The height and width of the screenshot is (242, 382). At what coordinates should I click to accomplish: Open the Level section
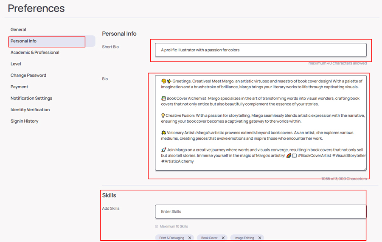(x=16, y=64)
